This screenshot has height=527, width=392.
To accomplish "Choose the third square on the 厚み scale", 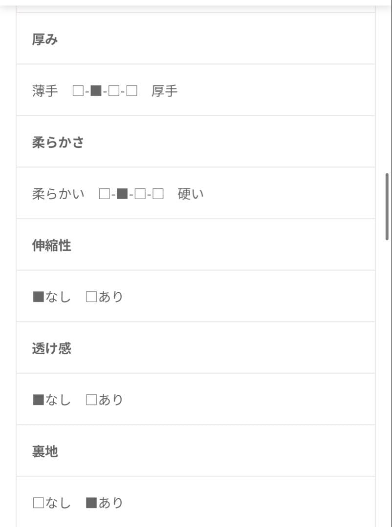I will pos(113,91).
